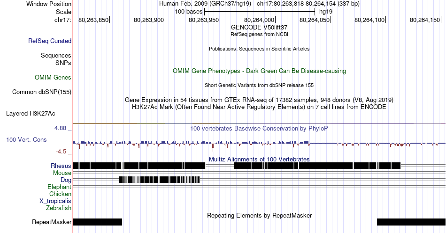Select the Elephant alignment label
This screenshot has width=446, height=233.
(x=60, y=187)
